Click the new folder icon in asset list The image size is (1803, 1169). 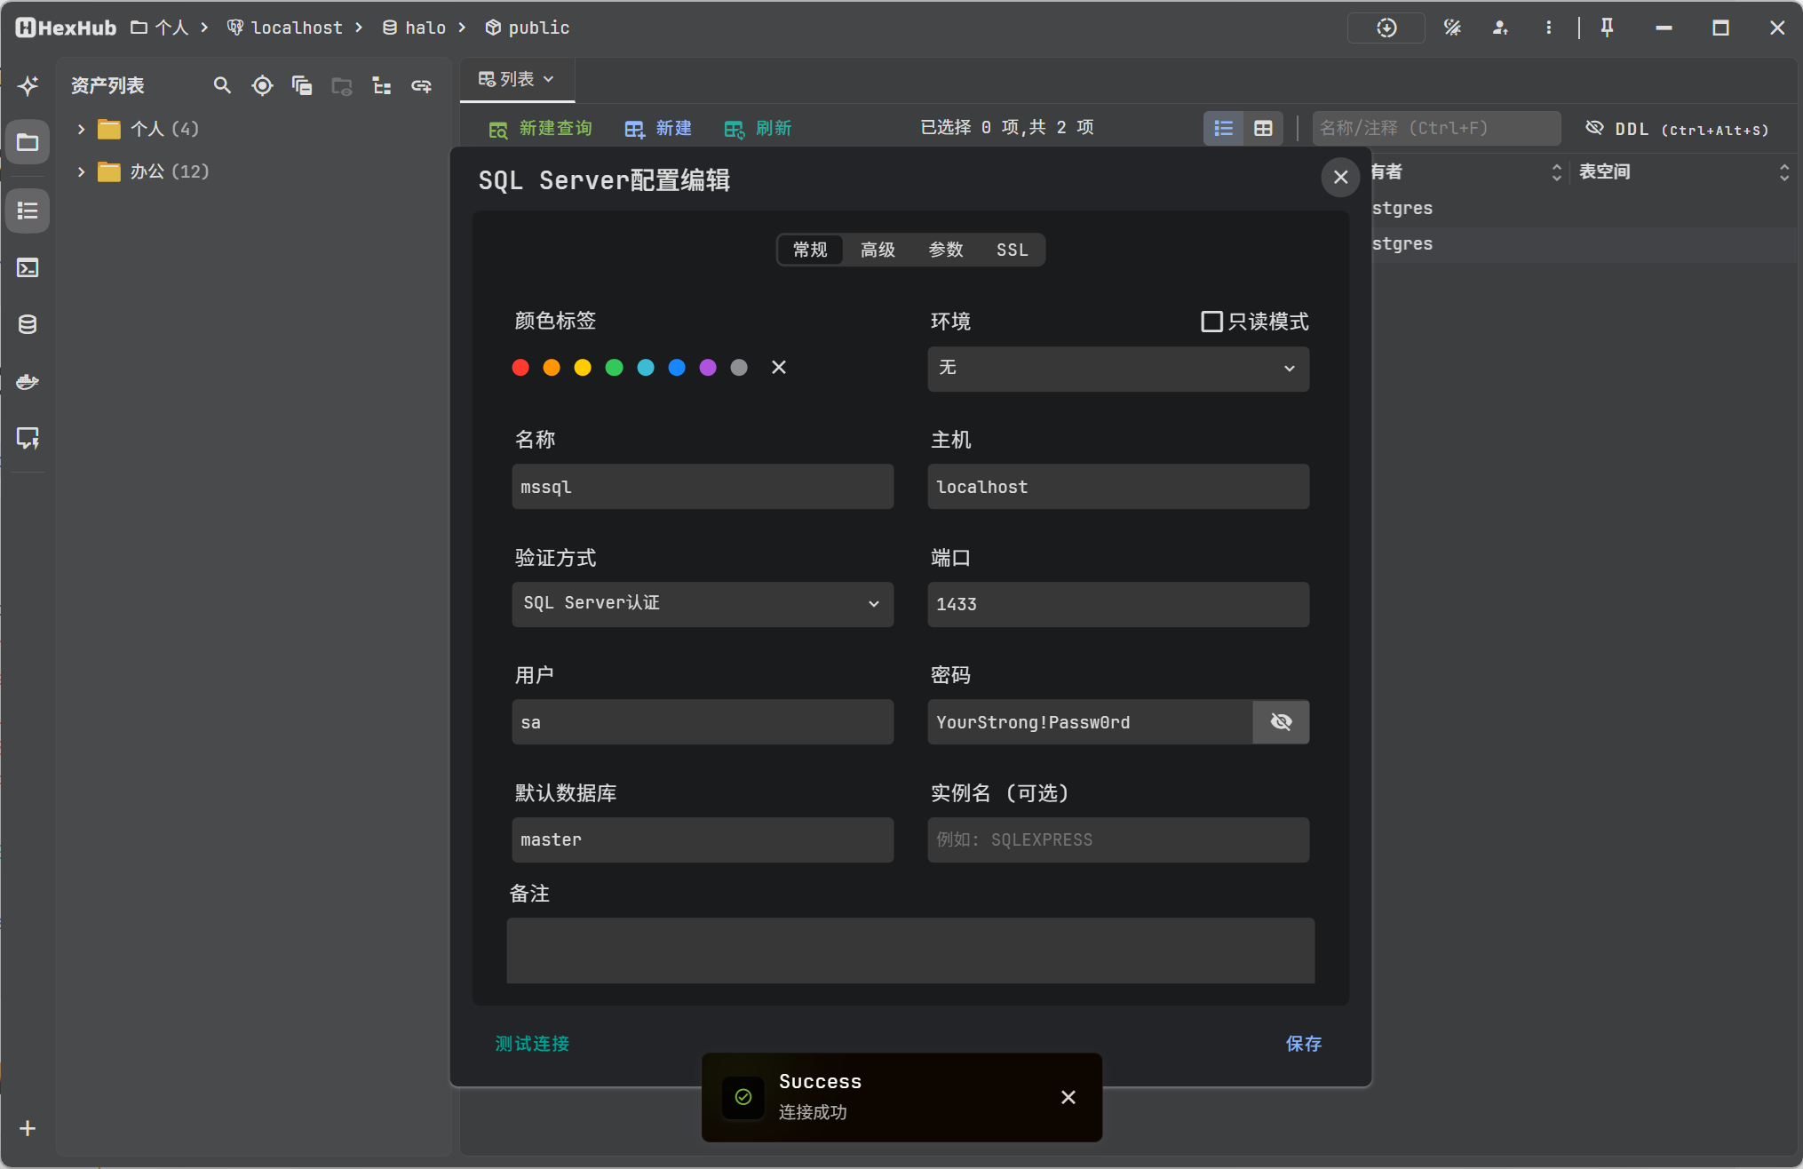[x=342, y=85]
